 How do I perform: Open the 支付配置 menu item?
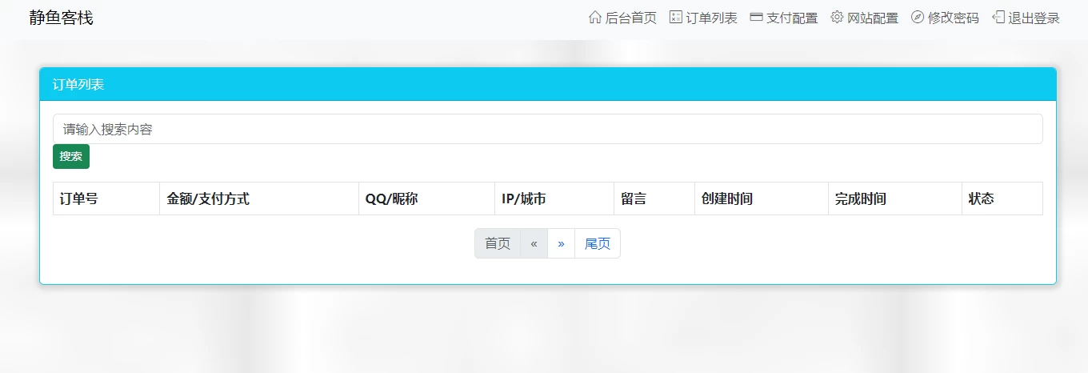point(792,18)
